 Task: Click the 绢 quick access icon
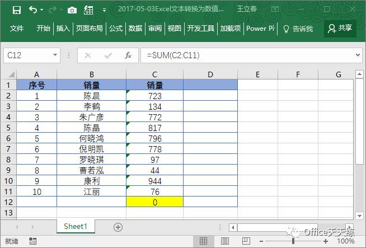tap(88, 10)
